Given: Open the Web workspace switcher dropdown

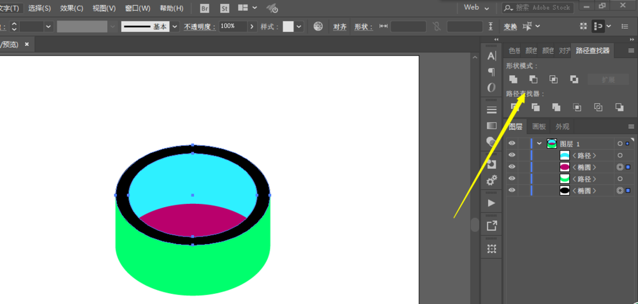Looking at the screenshot, I should pyautogui.click(x=477, y=8).
